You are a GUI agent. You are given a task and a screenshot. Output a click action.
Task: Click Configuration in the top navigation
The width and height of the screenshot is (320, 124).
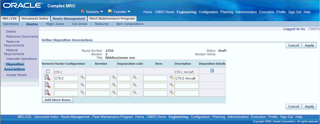pyautogui.click(x=208, y=12)
